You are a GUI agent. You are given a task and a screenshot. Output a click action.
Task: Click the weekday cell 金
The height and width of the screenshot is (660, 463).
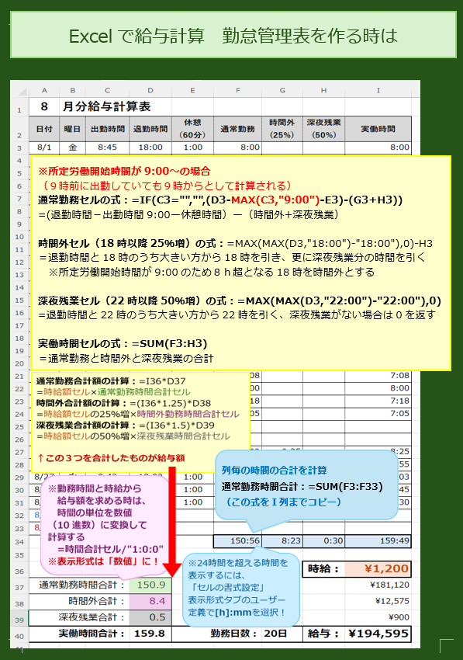[73, 148]
